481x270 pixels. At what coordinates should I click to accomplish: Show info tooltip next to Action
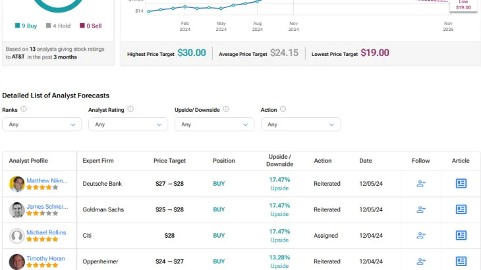(x=283, y=109)
